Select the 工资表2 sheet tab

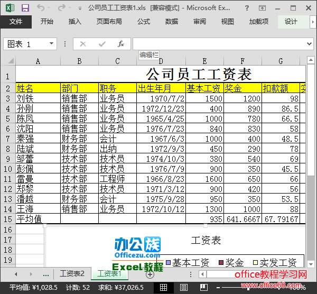coord(72,274)
